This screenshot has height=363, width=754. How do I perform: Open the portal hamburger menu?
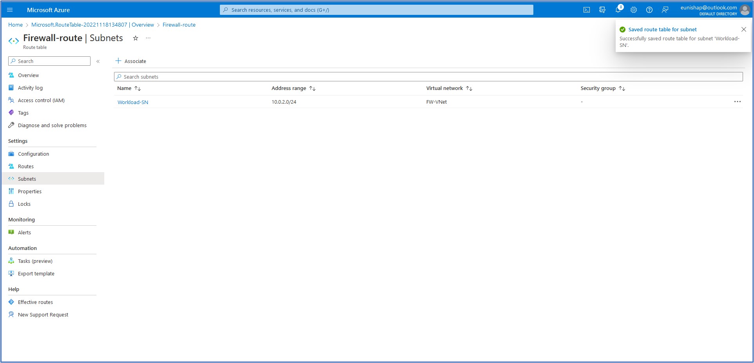[x=10, y=10]
